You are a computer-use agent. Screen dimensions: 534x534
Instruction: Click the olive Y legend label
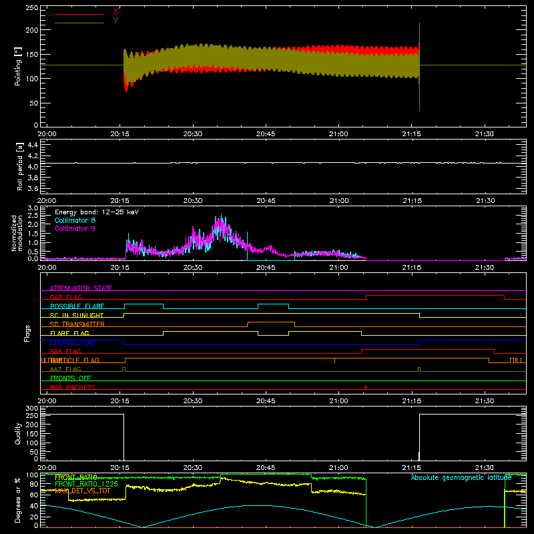(x=115, y=21)
